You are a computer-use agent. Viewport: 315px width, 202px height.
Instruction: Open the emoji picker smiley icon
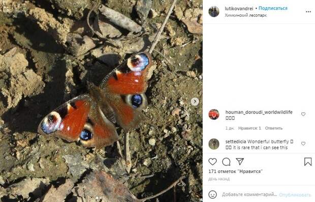point(212,194)
